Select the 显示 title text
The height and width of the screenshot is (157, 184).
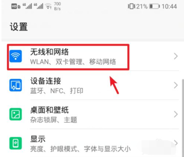[38, 139]
